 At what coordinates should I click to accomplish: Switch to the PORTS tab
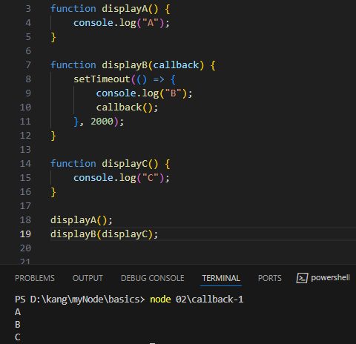pos(270,278)
